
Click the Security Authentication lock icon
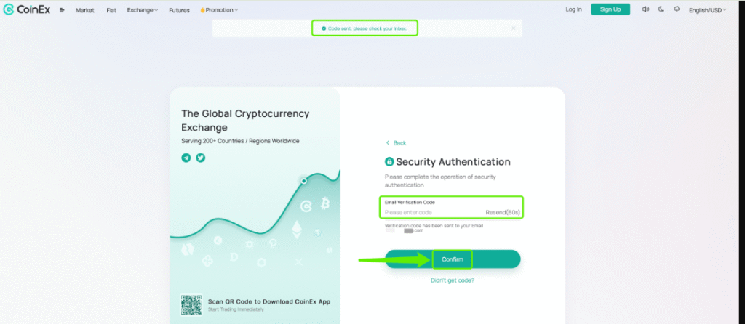click(x=389, y=162)
